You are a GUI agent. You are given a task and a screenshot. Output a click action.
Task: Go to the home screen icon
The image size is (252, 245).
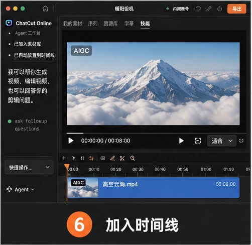click(x=45, y=9)
